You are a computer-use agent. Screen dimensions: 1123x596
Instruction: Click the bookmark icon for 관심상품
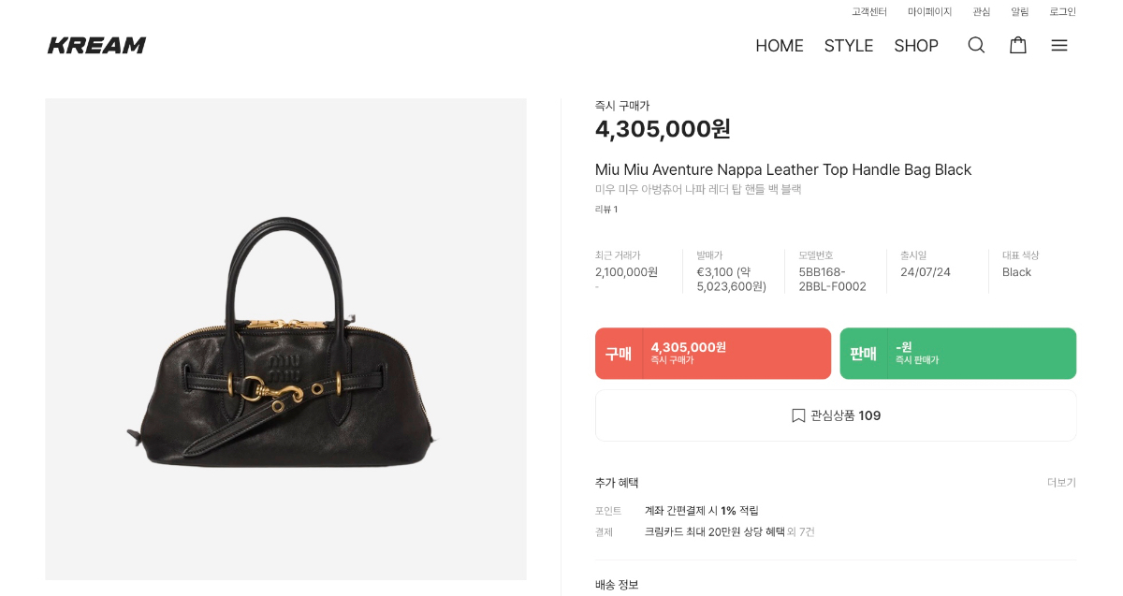coord(798,415)
